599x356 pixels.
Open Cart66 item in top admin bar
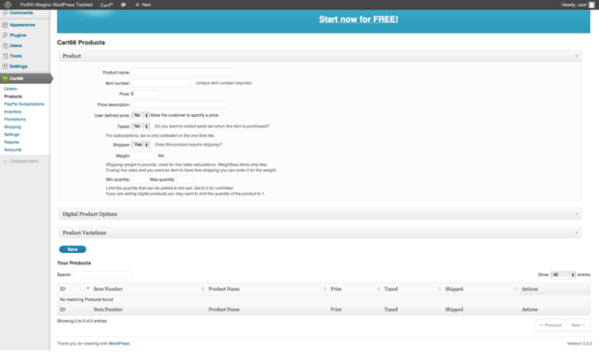coord(106,5)
